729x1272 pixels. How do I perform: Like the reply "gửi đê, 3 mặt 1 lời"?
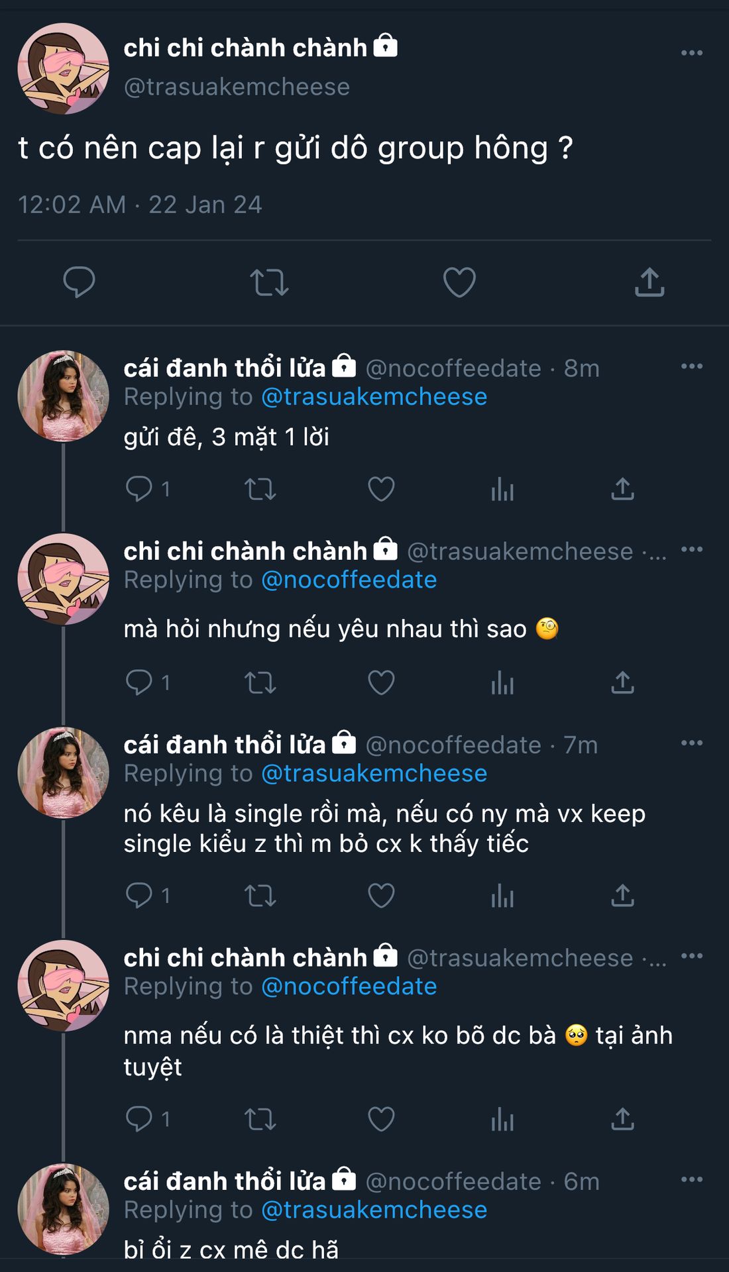pyautogui.click(x=381, y=490)
